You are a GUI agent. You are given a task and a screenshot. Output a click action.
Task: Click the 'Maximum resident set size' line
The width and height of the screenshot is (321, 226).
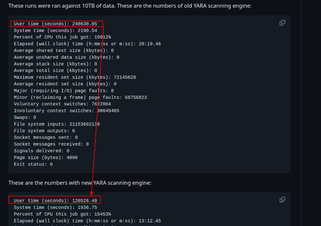(75, 77)
